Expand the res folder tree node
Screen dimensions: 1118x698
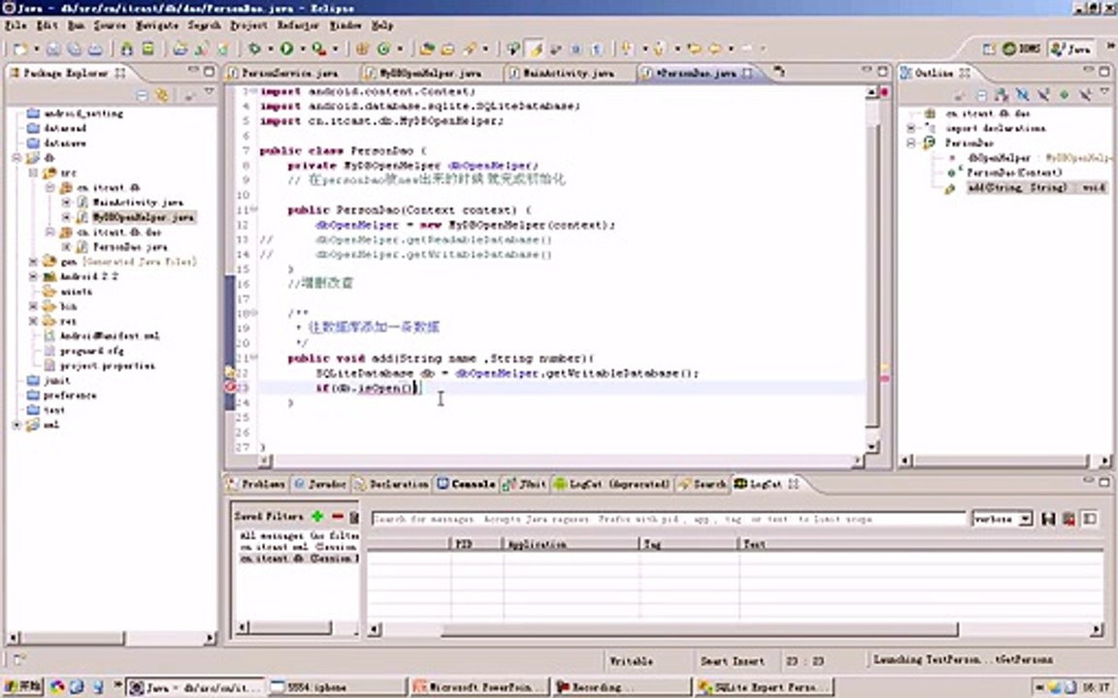pos(34,321)
